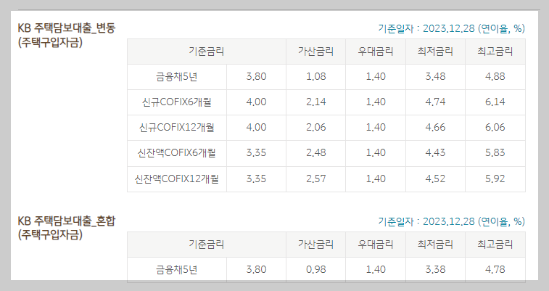Click the 가산금리 header in the 변동 table
Viewport: 549px width, 291px height.
point(315,52)
